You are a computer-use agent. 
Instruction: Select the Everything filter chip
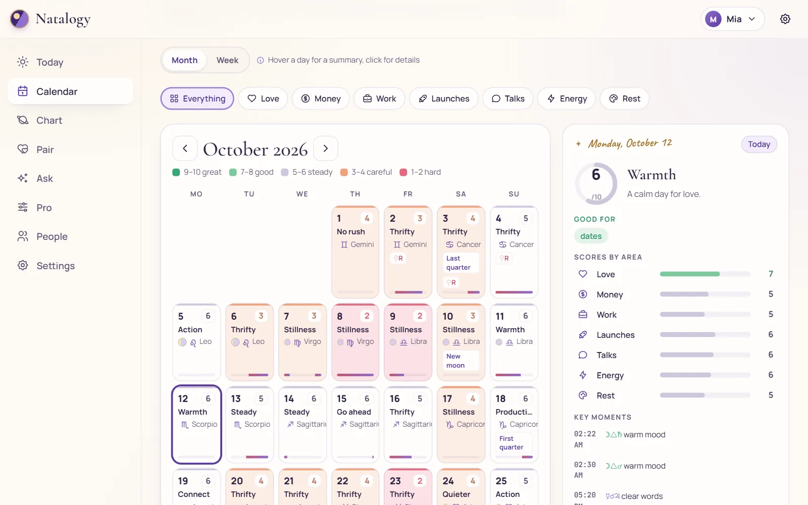click(197, 98)
